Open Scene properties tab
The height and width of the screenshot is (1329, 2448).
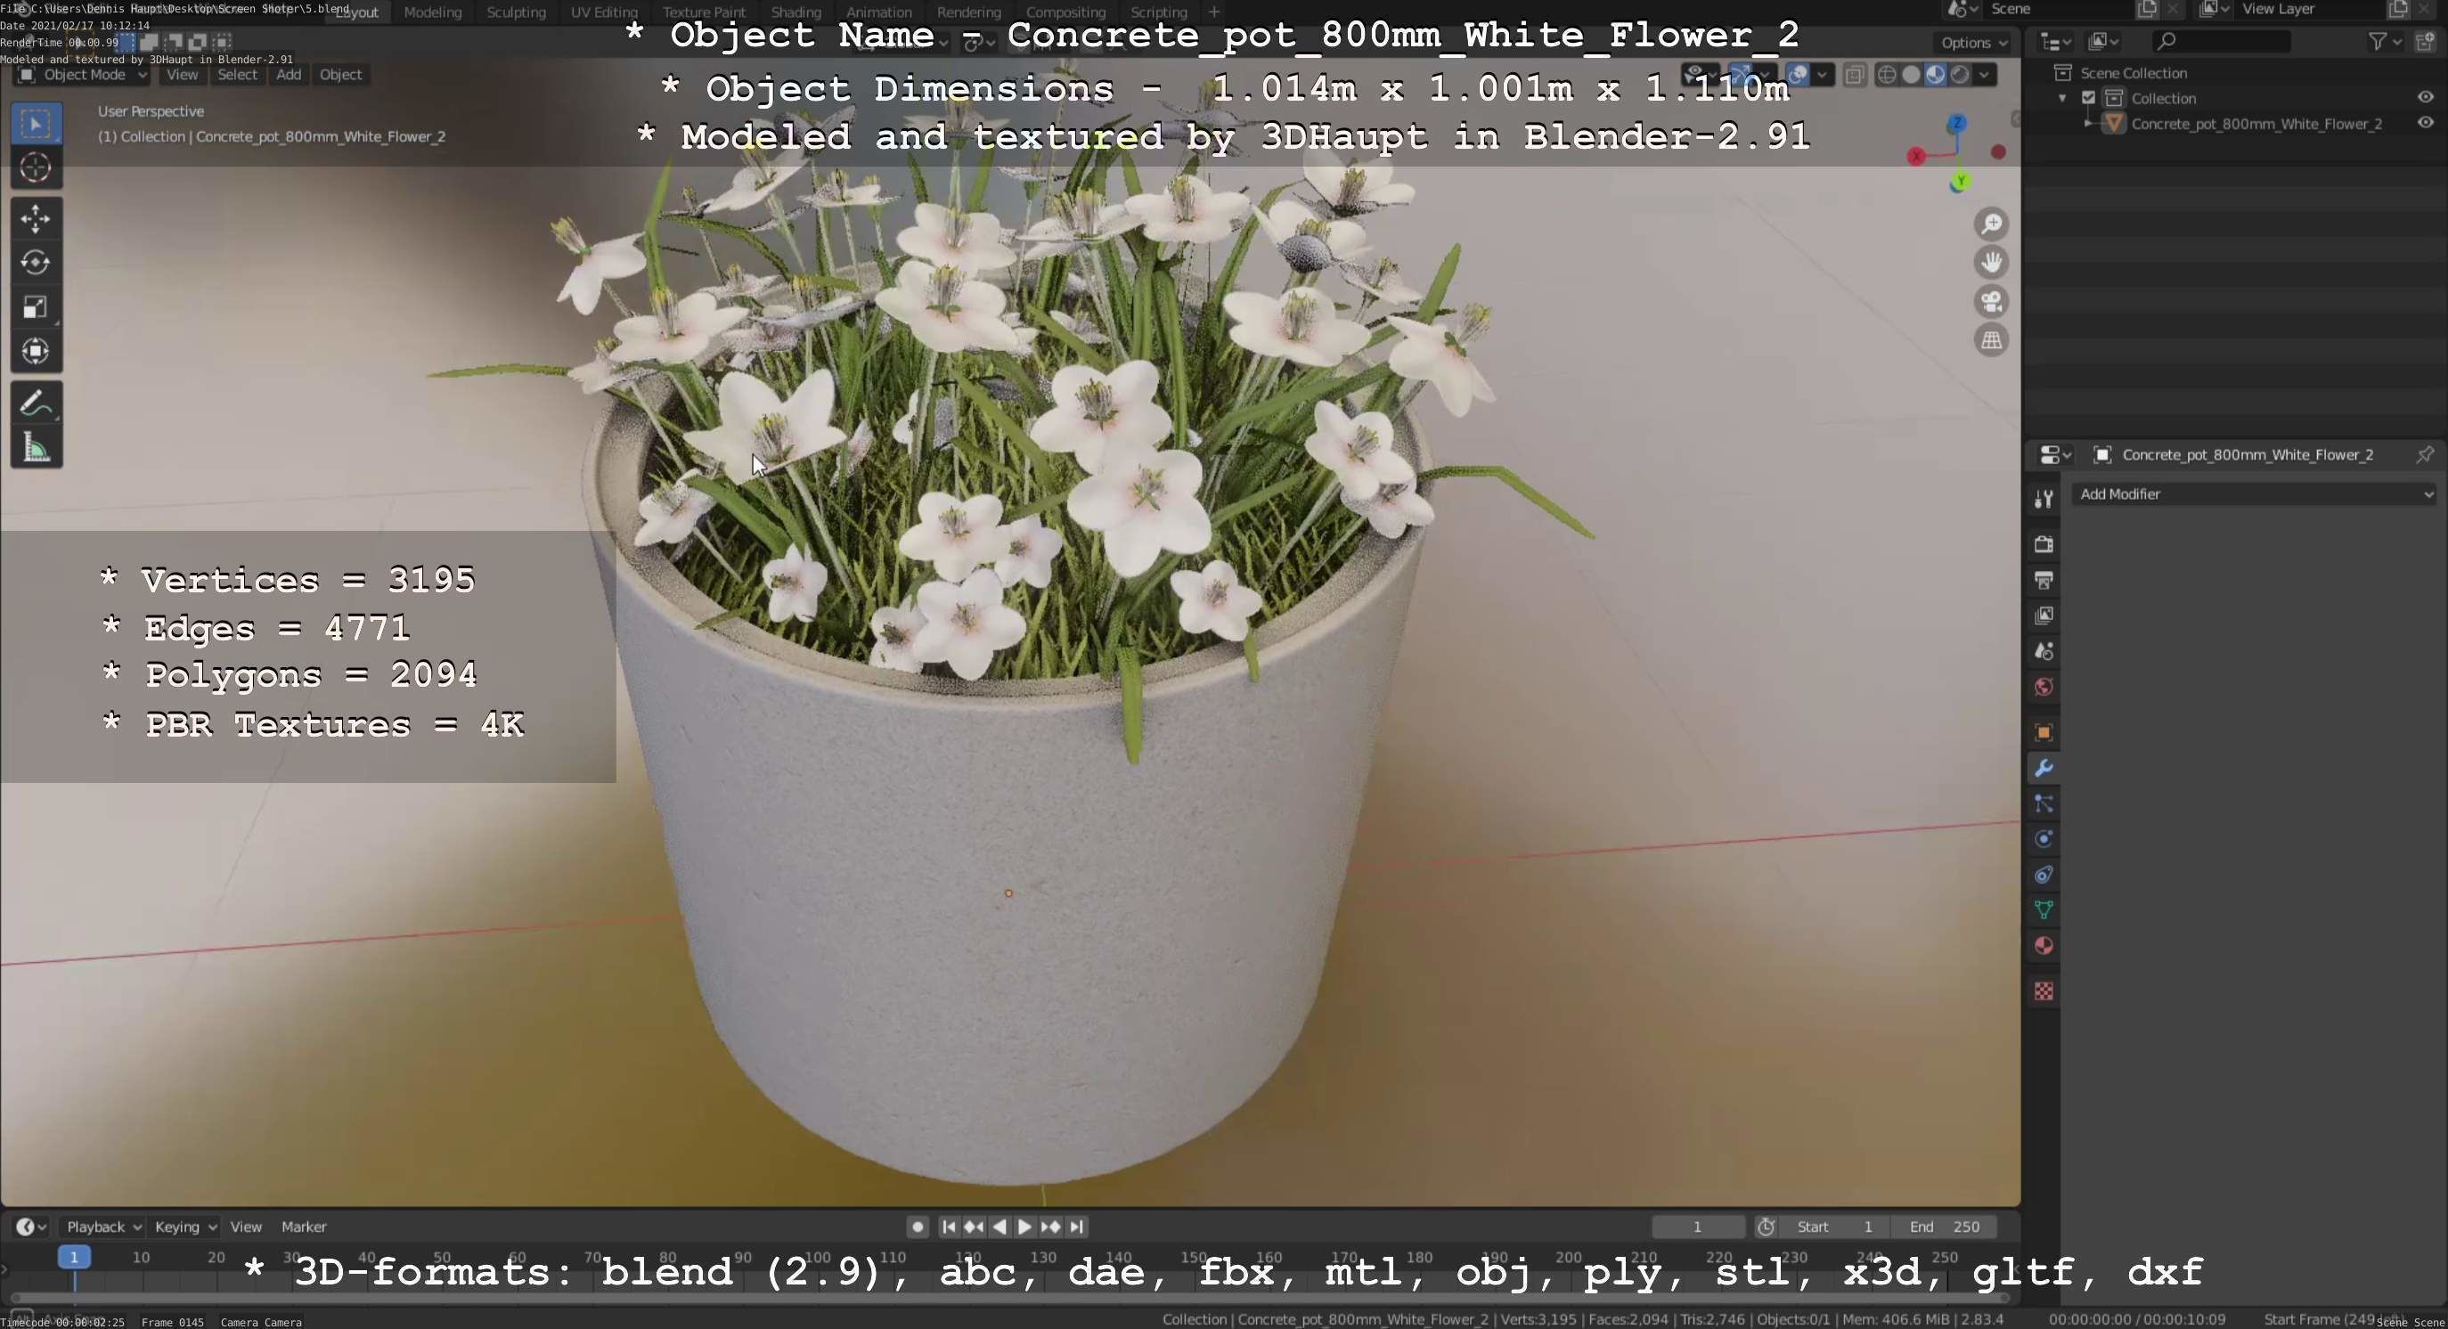coord(2044,652)
